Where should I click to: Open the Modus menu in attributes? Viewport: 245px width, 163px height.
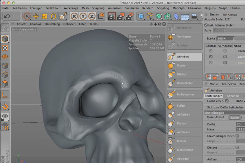[214, 84]
